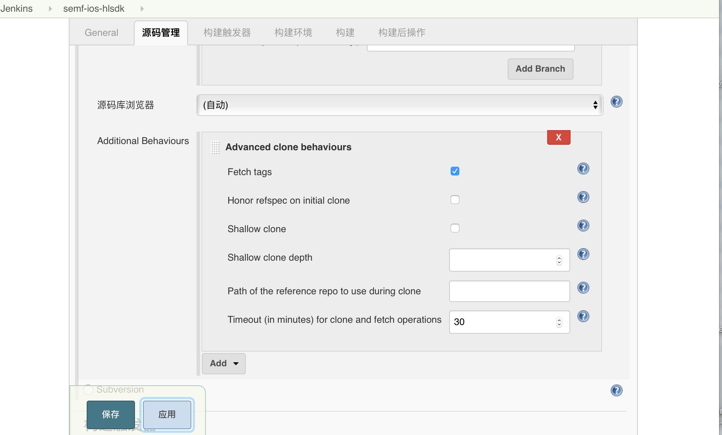The width and height of the screenshot is (722, 435).
Task: Click the Additional Behaviours label
Action: [x=143, y=141]
